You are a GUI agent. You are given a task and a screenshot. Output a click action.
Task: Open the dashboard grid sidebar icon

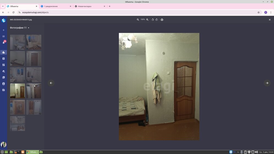click(4, 65)
